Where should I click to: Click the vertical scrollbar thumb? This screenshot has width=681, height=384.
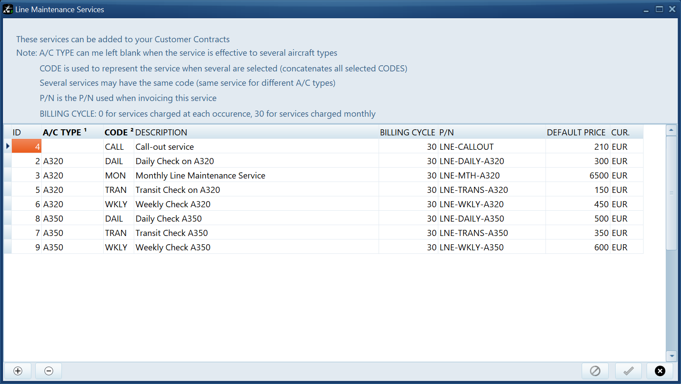[671, 193]
